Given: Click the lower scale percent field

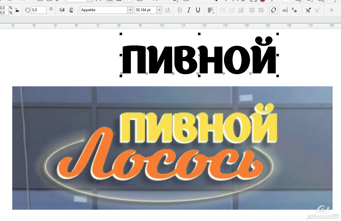Looking at the screenshot, I should click(x=4, y=12).
